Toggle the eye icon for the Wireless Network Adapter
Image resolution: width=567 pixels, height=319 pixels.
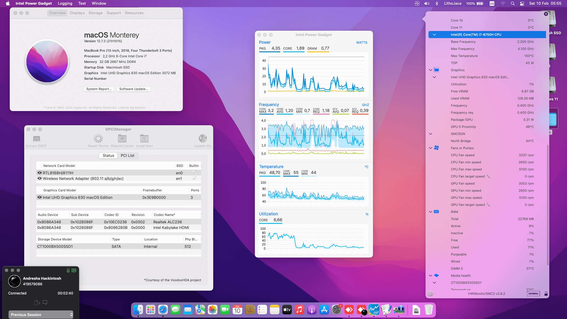39,178
